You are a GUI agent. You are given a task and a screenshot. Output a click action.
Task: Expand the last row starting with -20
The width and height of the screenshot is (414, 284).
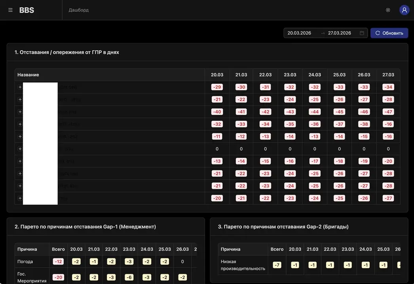(x=20, y=198)
